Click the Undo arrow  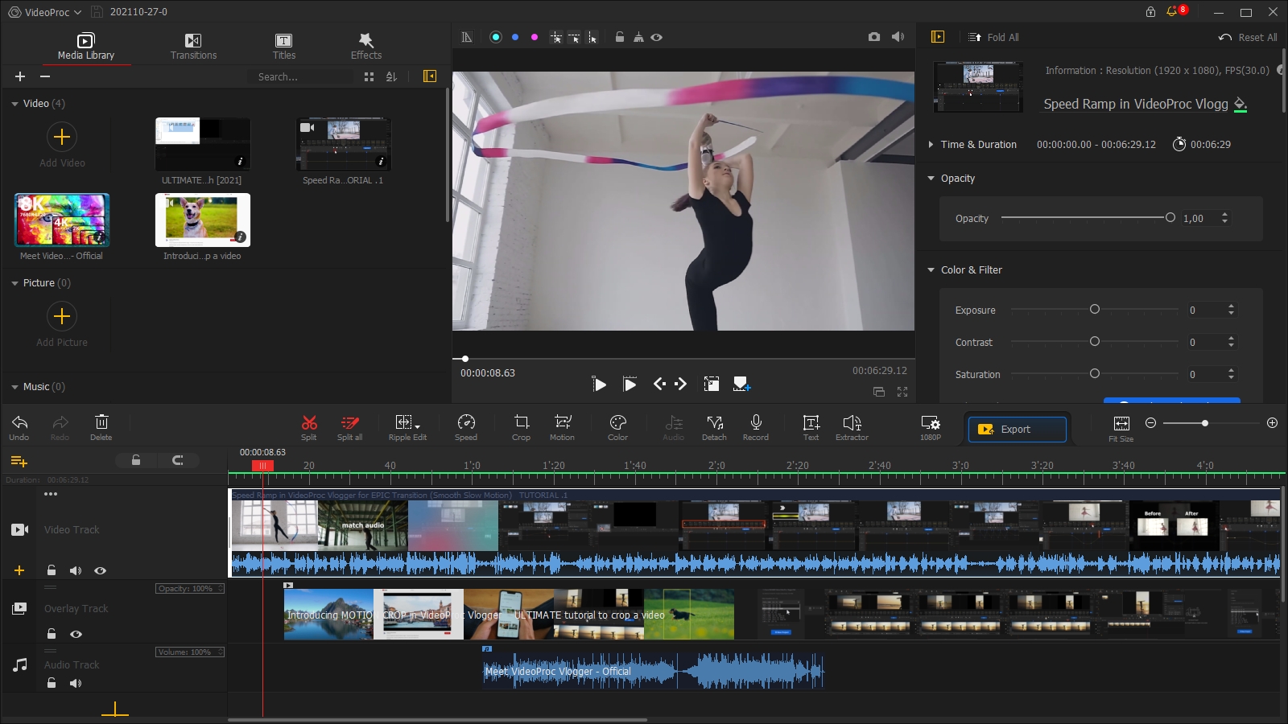19,427
